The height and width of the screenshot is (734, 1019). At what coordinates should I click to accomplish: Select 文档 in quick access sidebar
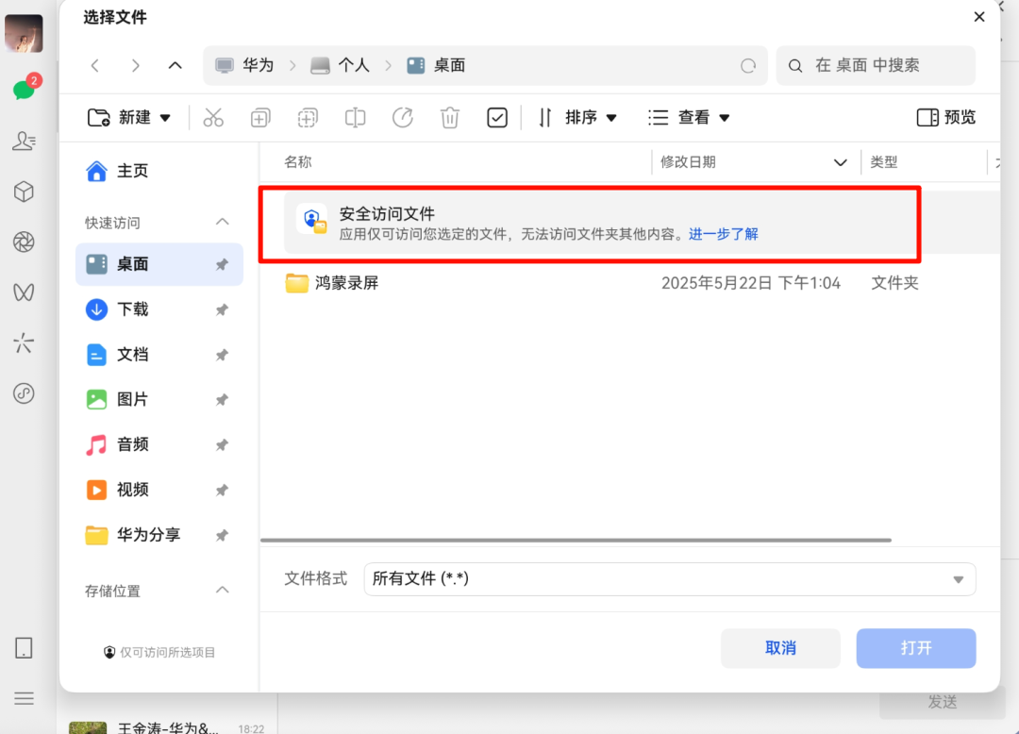[x=132, y=355]
